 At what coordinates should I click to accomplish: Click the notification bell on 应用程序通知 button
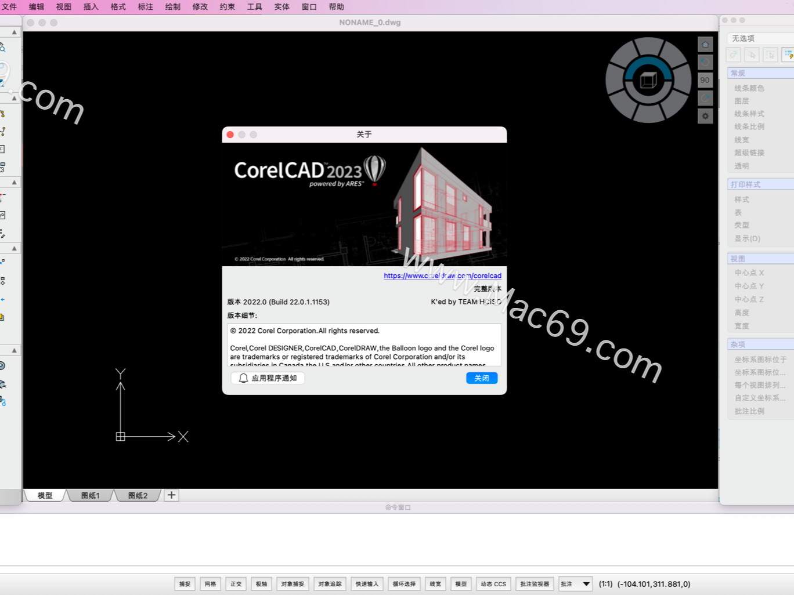[243, 378]
